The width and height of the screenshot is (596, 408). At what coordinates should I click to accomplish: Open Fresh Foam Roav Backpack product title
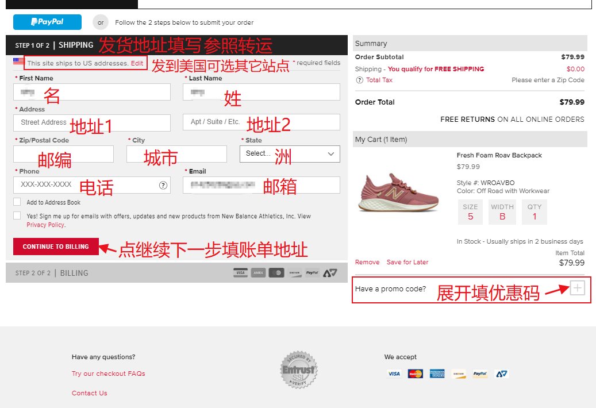[x=499, y=155]
